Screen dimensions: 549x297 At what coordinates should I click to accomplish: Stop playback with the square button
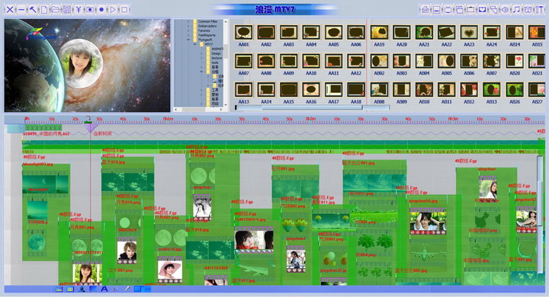tap(124, 9)
